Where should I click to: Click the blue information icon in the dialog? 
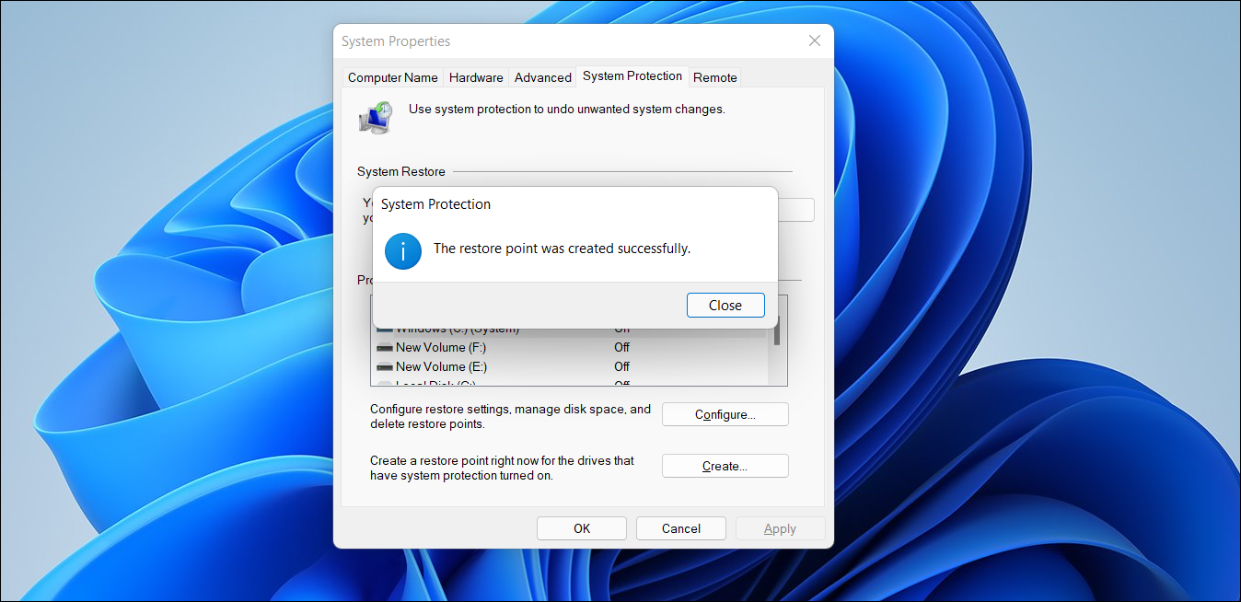coord(402,250)
